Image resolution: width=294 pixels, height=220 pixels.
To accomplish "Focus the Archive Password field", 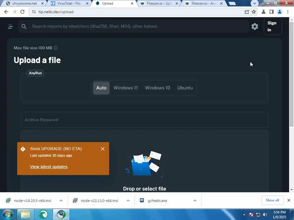I will click(x=144, y=120).
